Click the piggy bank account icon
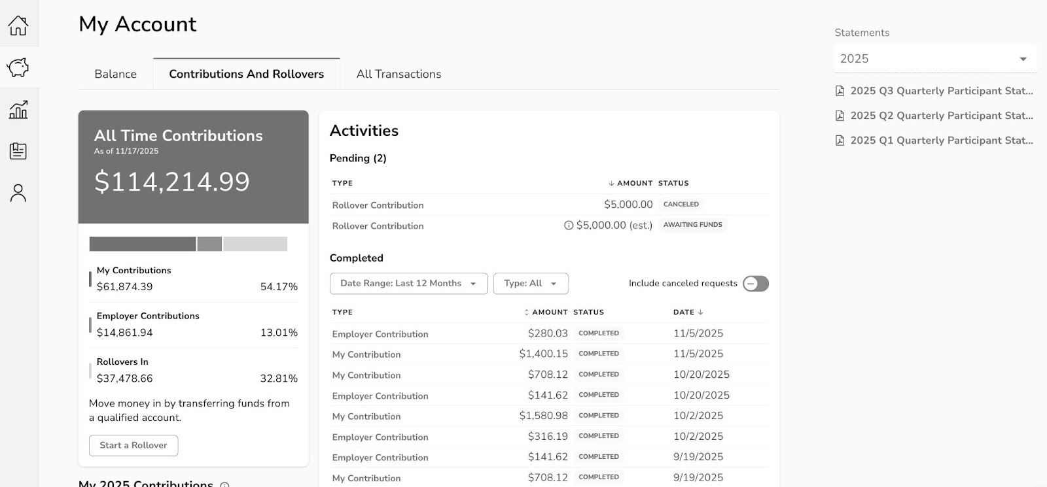 pyautogui.click(x=18, y=67)
